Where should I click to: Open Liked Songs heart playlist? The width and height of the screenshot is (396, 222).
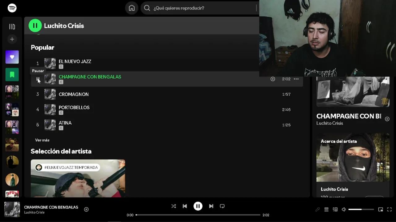(12, 57)
